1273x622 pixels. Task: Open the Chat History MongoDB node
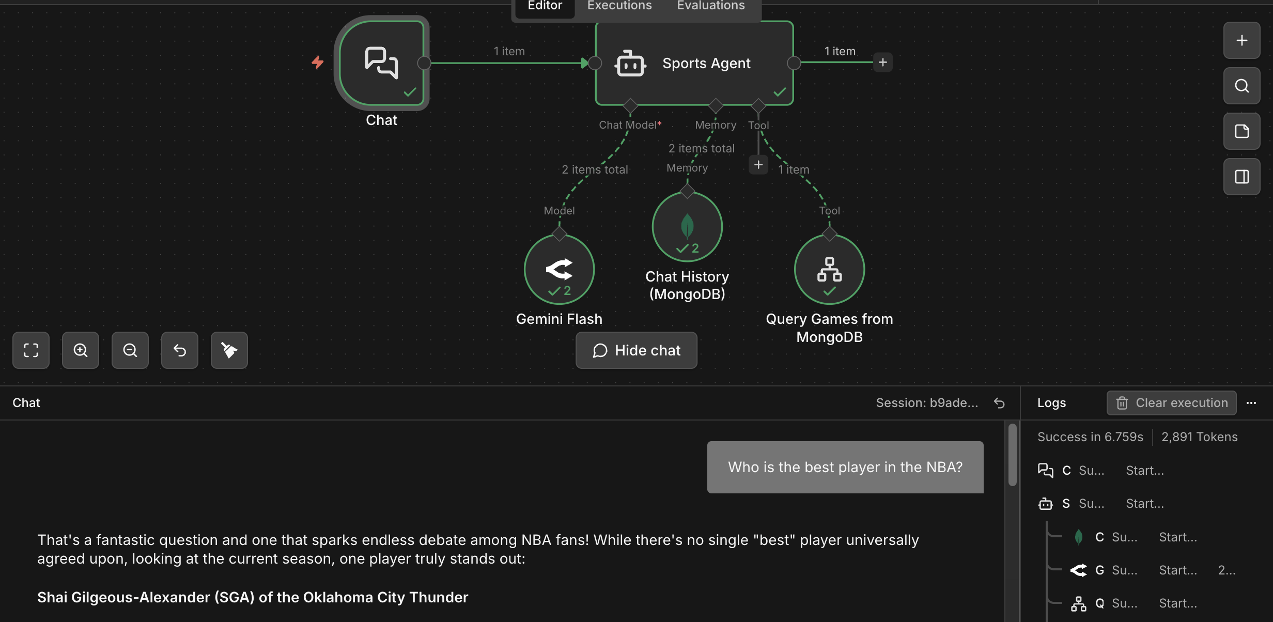tap(687, 226)
